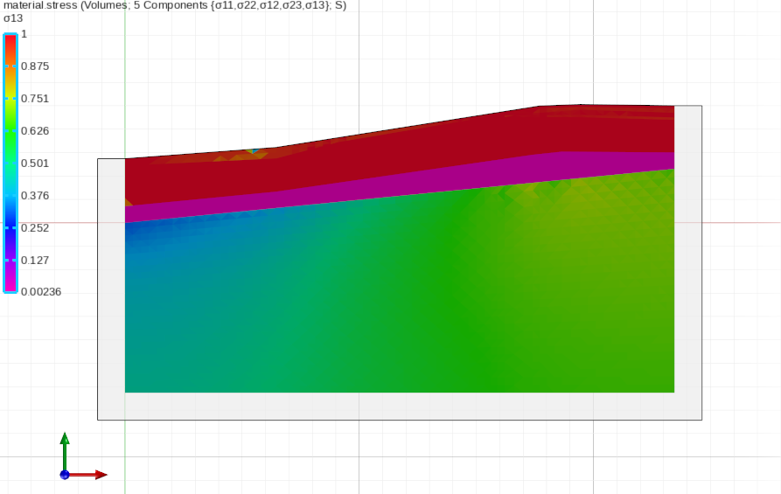
Task: Click legend value 0.376
Action: coord(35,196)
